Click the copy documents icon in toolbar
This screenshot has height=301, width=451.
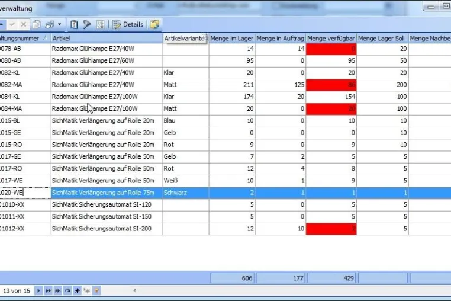(37, 24)
